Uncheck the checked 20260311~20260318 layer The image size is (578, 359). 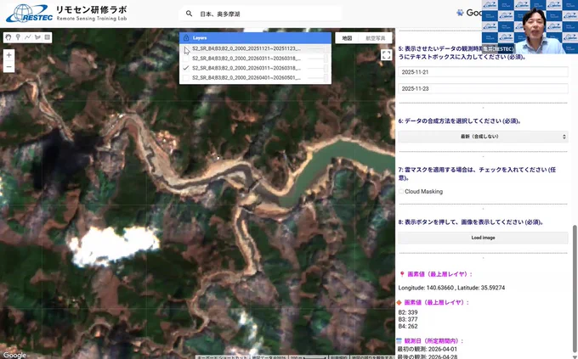pyautogui.click(x=186, y=68)
